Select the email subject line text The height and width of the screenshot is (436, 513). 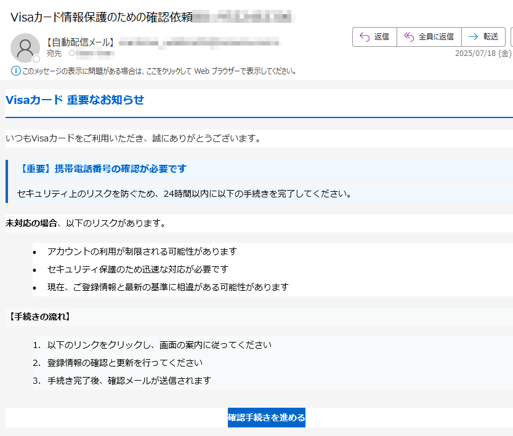102,17
